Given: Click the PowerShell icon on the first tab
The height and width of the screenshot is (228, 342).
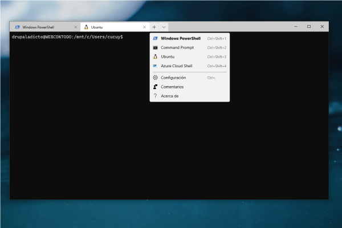Looking at the screenshot, I should coord(17,27).
